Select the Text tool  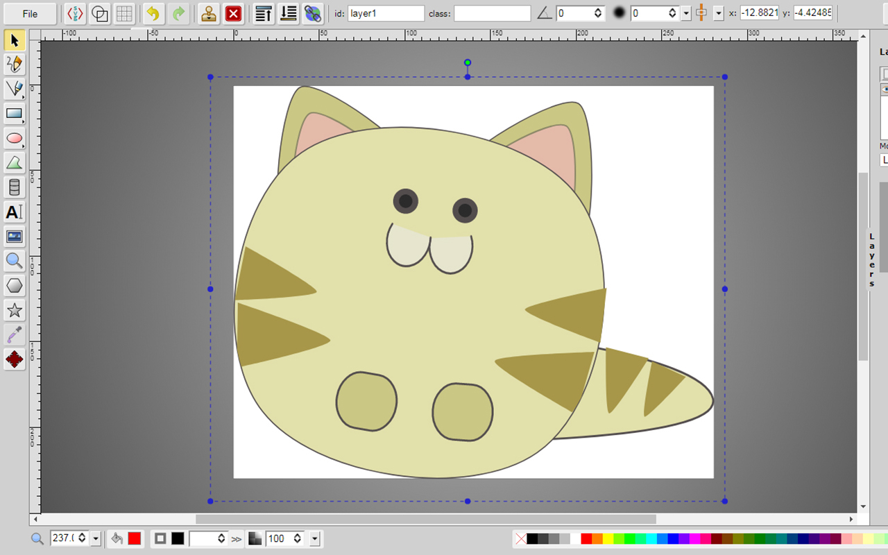tap(14, 212)
